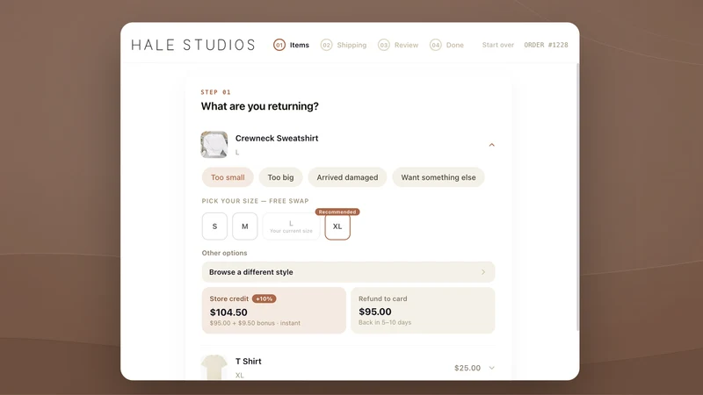Viewport: 703px width, 395px height.
Task: Click the Other options label
Action: tap(224, 253)
